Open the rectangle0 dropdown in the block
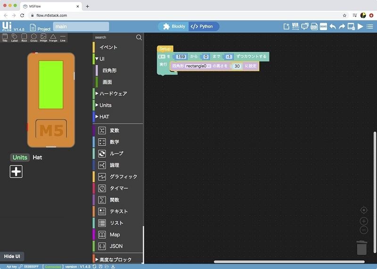This screenshot has height=269, width=377. pos(198,67)
